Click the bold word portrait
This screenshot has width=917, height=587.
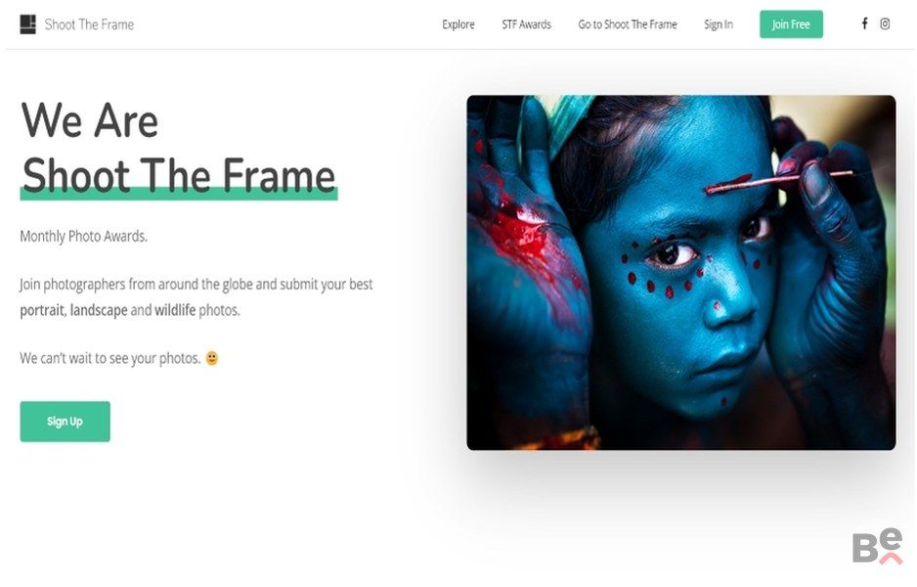click(42, 310)
